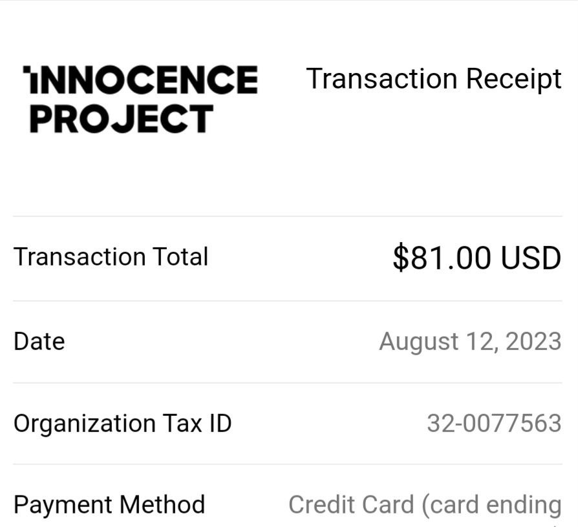Select the $81.00 USD amount

[x=477, y=258]
